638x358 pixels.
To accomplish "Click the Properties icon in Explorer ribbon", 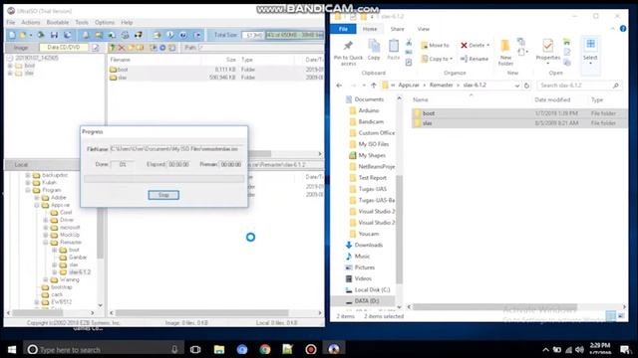I will (x=547, y=46).
